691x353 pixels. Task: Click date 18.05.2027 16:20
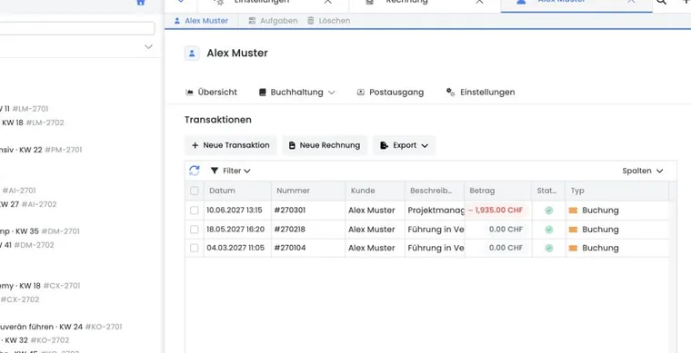235,230
